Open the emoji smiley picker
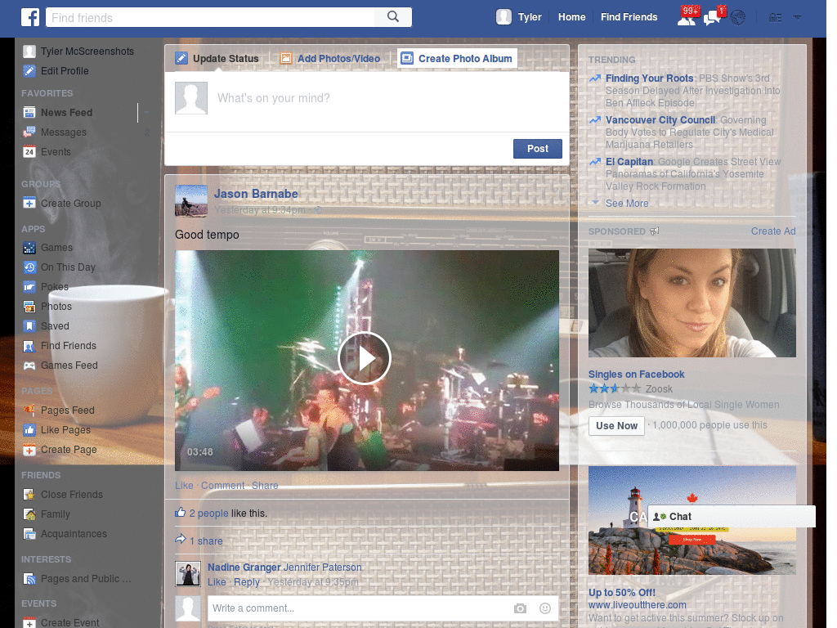837x628 pixels. [x=545, y=608]
